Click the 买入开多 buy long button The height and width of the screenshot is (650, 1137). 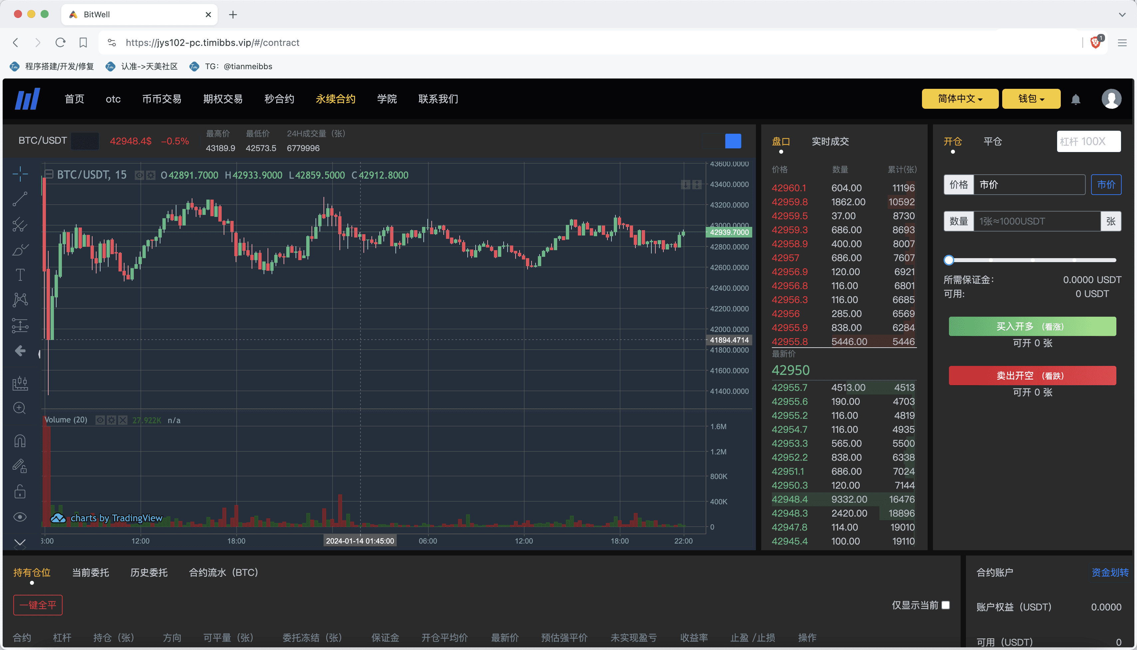(1031, 326)
